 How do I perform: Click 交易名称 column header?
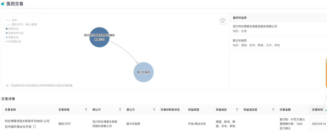pyautogui.click(x=10, y=110)
